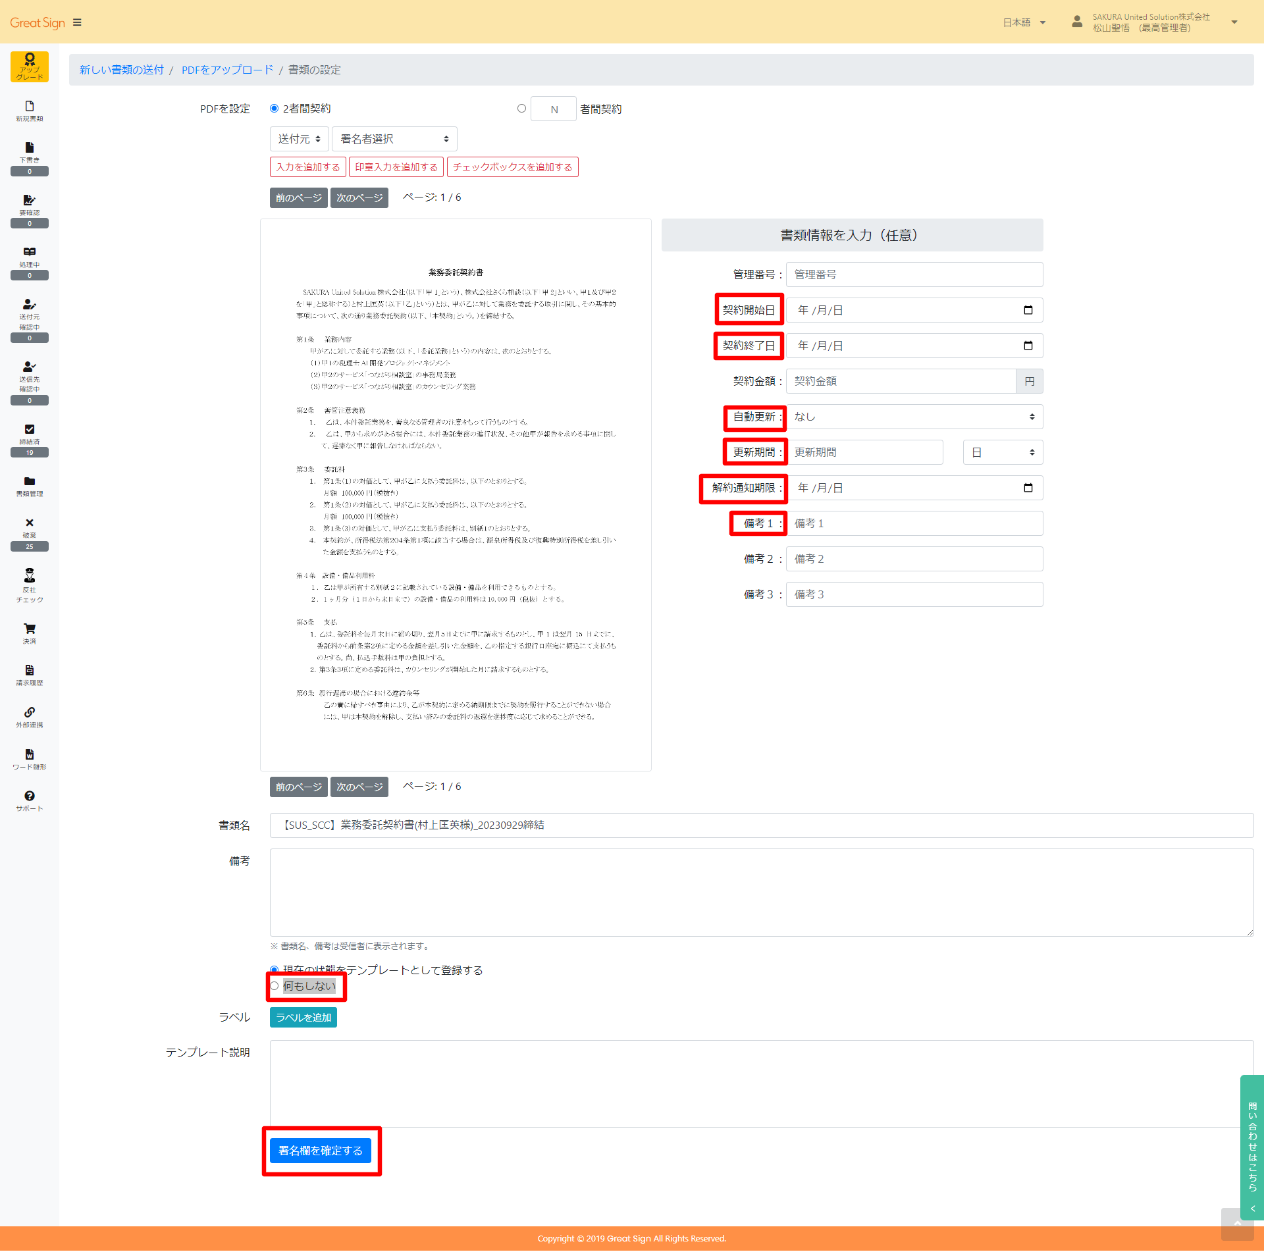This screenshot has width=1264, height=1252.
Task: Click the 署名欄を確定する button
Action: (321, 1150)
